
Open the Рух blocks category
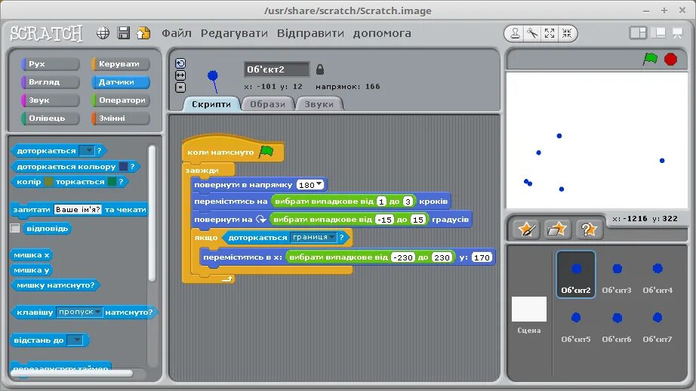50,64
